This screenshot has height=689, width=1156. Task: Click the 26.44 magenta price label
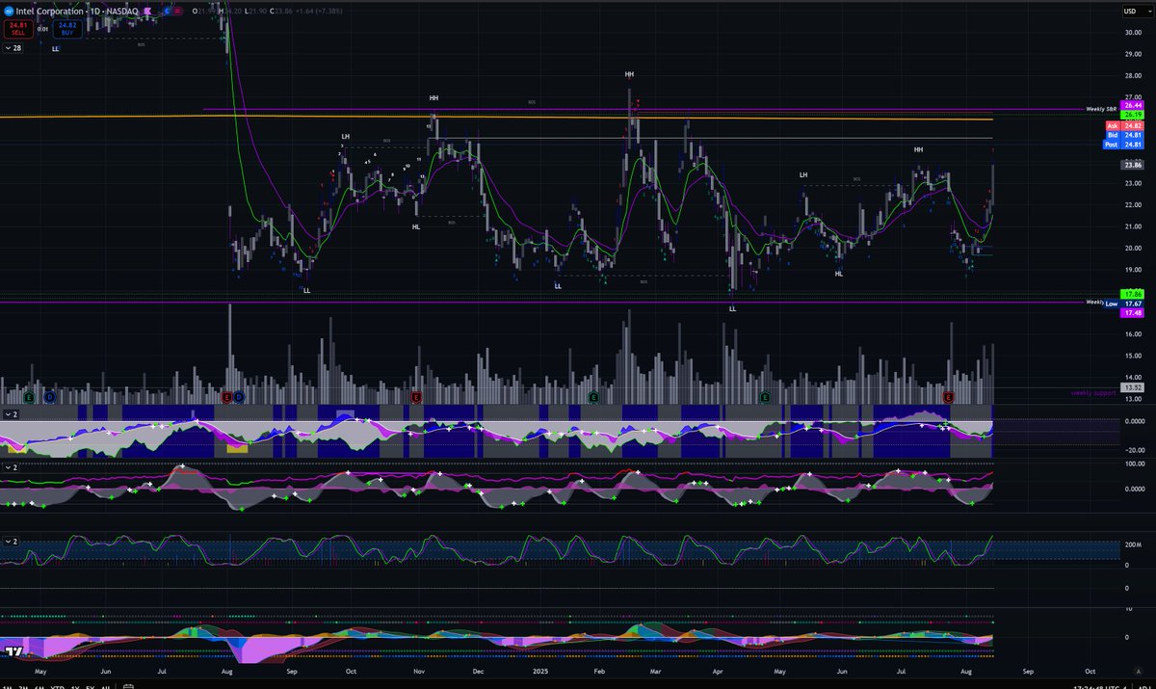[x=1131, y=105]
